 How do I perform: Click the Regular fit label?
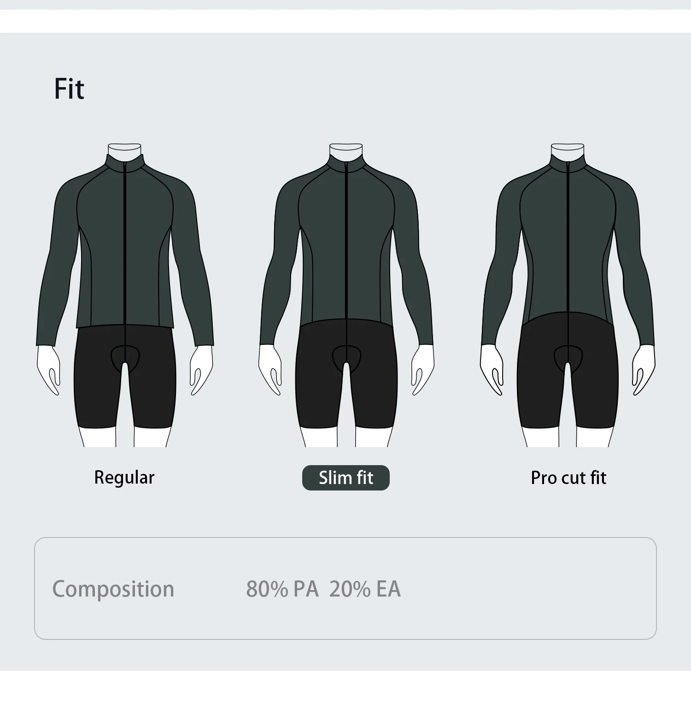[124, 478]
